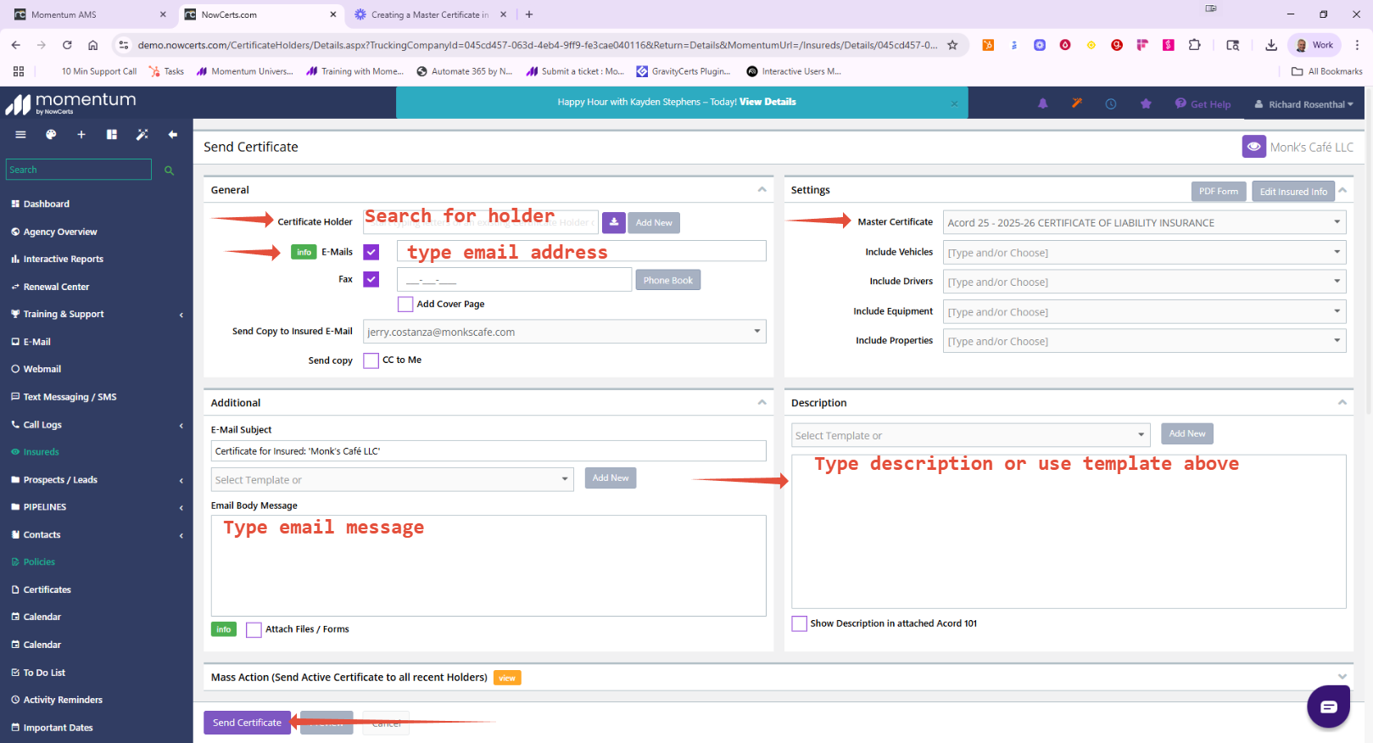The height and width of the screenshot is (743, 1373).
Task: Open the Include Vehicles dropdown
Action: 1144,252
